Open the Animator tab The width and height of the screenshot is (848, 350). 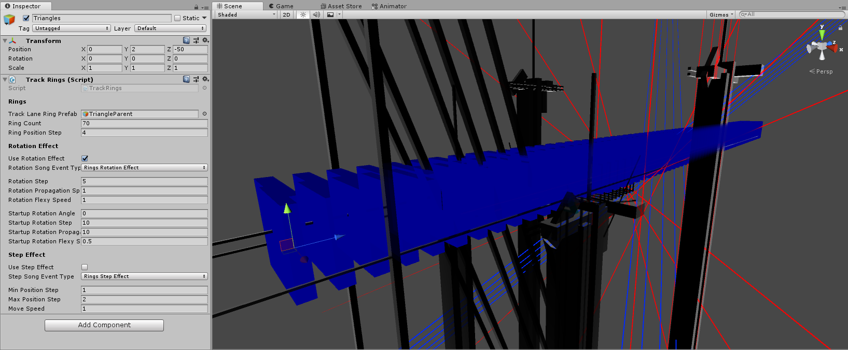pyautogui.click(x=389, y=6)
